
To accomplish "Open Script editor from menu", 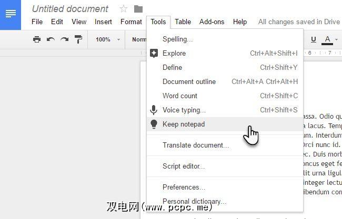I will click(225, 166).
